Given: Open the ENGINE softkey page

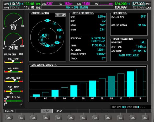Looking at the screenshot, I should (x=9, y=111).
